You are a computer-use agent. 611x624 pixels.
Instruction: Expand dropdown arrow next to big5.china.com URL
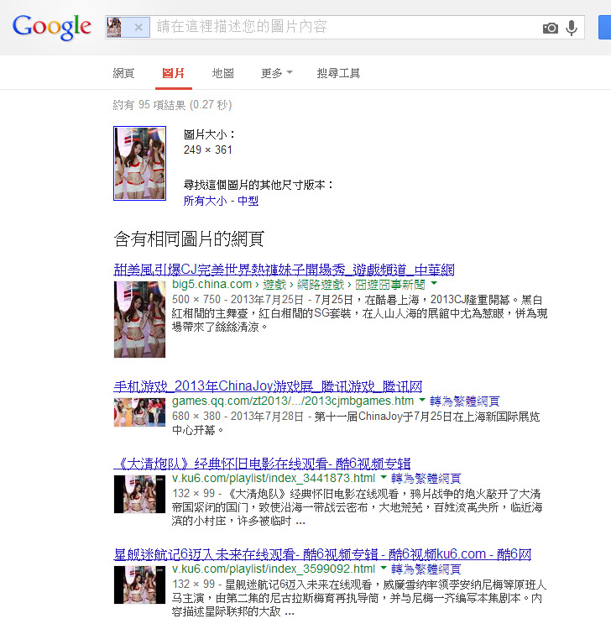click(x=434, y=286)
